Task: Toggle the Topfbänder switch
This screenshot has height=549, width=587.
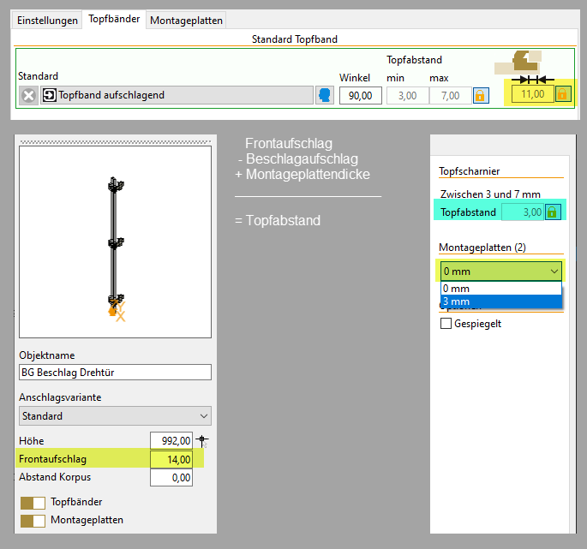Action: [x=33, y=503]
